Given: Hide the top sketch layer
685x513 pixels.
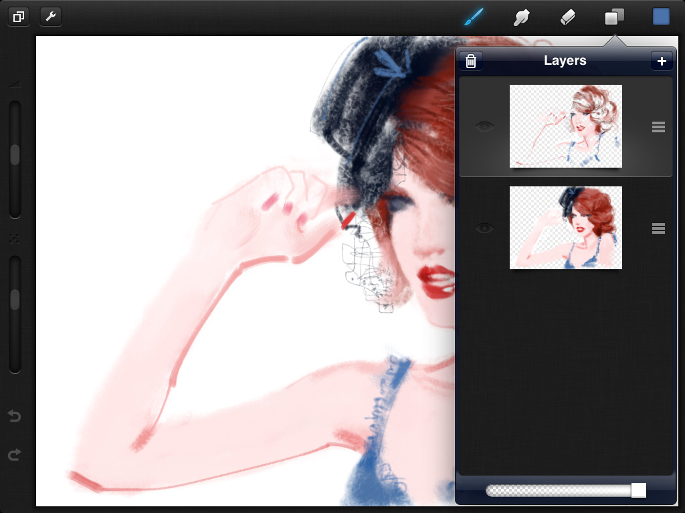Looking at the screenshot, I should pyautogui.click(x=484, y=126).
